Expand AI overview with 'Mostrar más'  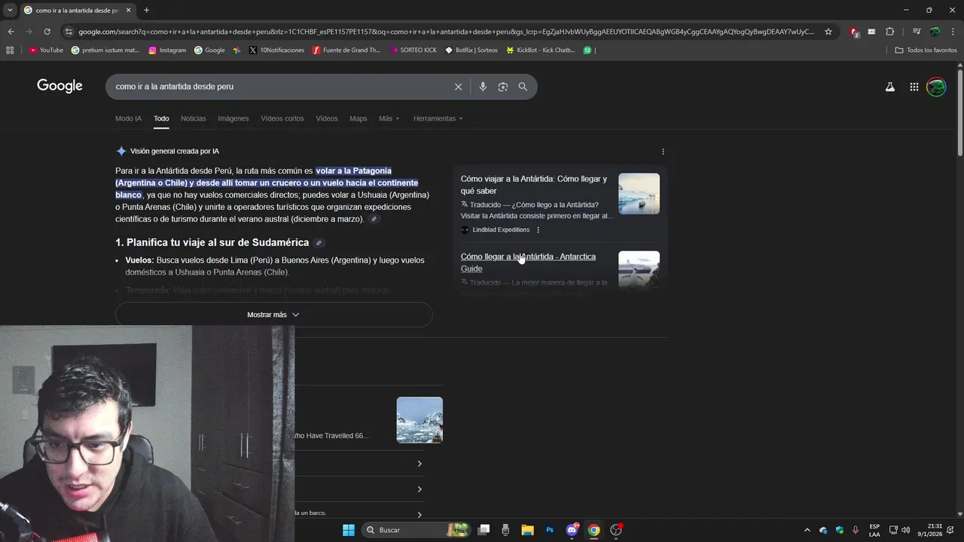point(274,315)
